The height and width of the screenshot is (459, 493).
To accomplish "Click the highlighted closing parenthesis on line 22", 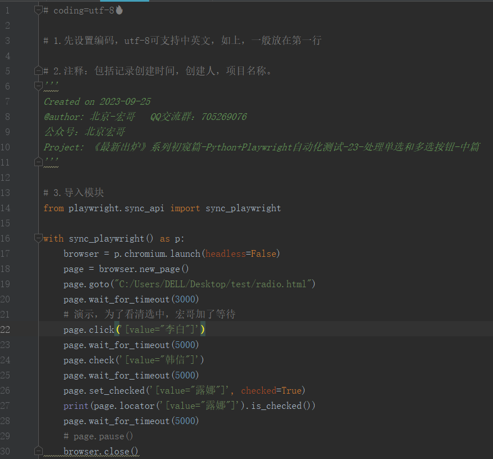I will click(203, 329).
